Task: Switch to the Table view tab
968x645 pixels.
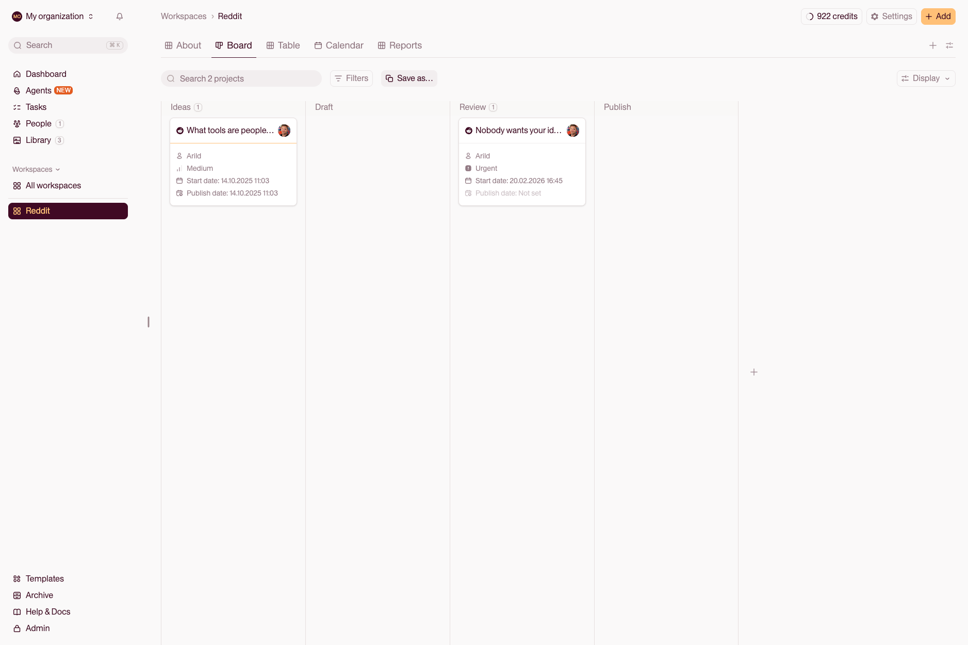Action: 283,45
